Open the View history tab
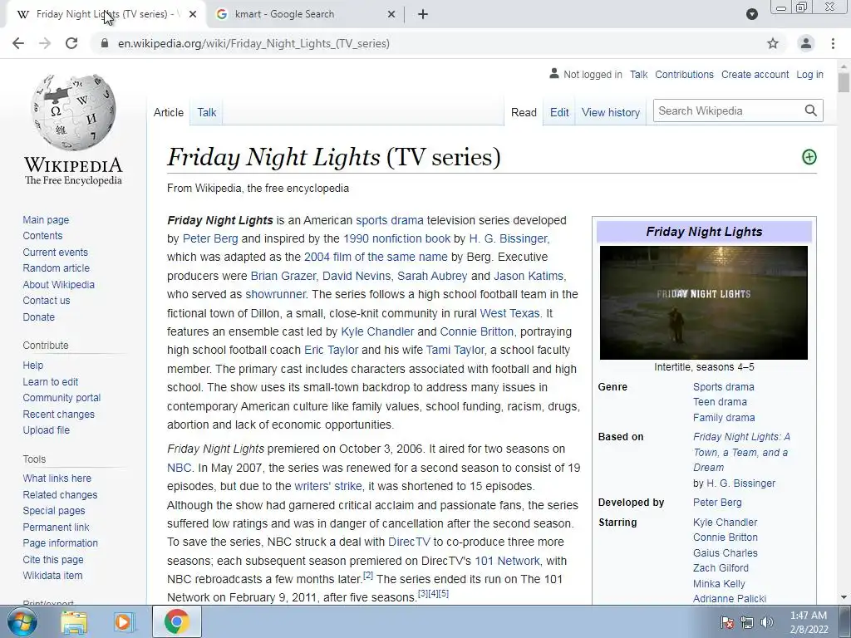This screenshot has width=851, height=638. coord(611,112)
